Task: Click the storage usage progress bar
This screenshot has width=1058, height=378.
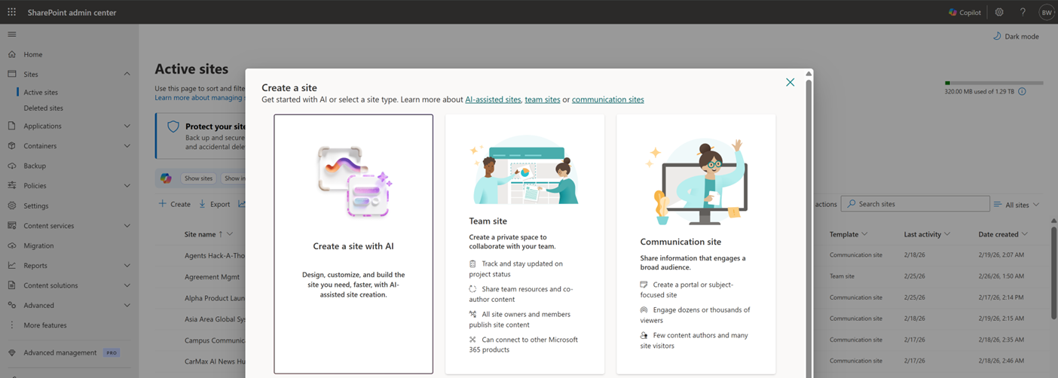Action: coord(994,83)
